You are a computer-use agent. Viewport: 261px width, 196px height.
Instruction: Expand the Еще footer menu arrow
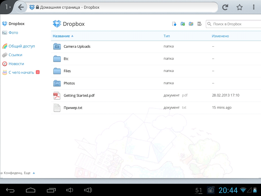coord(34,173)
